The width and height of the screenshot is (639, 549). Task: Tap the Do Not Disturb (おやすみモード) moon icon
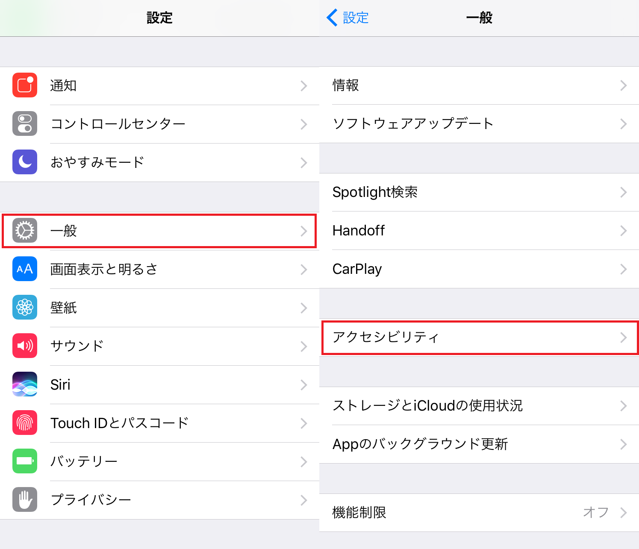click(x=25, y=162)
